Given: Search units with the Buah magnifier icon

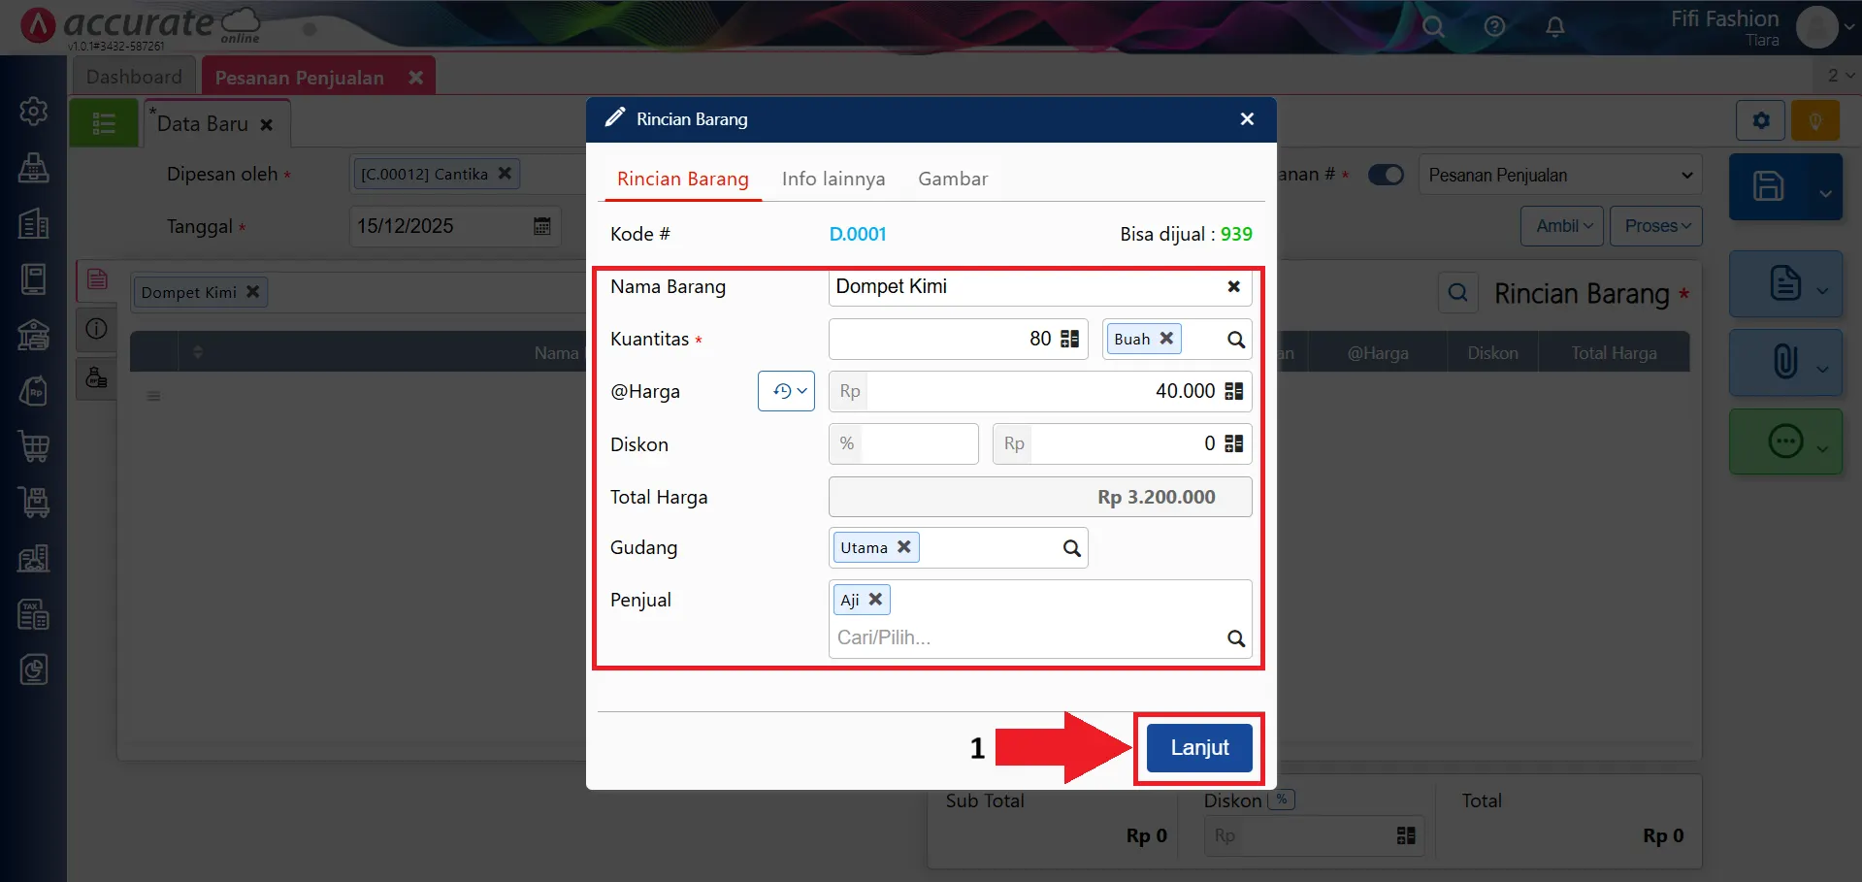Looking at the screenshot, I should (x=1235, y=340).
